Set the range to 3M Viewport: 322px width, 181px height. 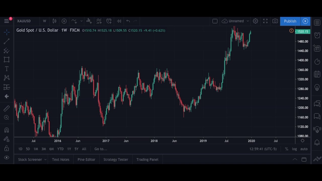[44, 149]
